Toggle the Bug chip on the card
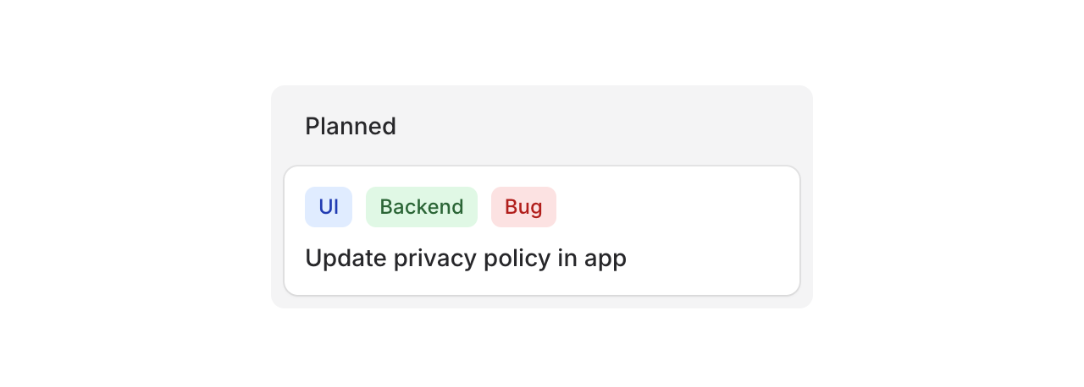This screenshot has height=387, width=1084. (523, 207)
